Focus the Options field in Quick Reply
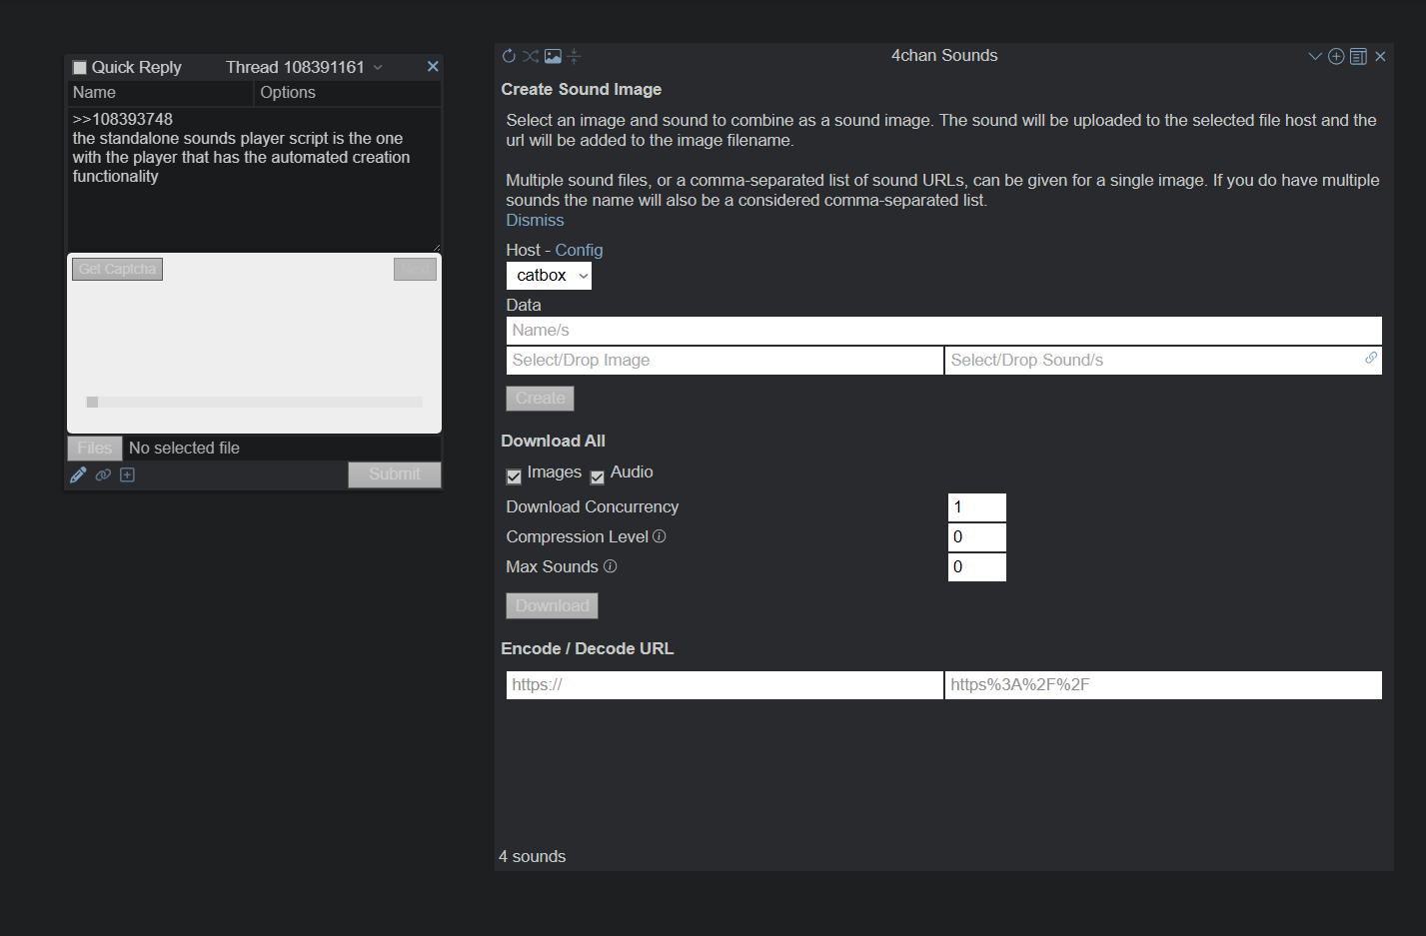1426x936 pixels. pyautogui.click(x=348, y=93)
